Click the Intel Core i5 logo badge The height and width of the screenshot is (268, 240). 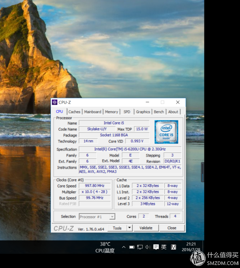166,132
